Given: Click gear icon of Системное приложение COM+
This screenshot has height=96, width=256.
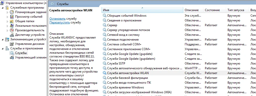Looking at the screenshot, I should coord(104,49).
